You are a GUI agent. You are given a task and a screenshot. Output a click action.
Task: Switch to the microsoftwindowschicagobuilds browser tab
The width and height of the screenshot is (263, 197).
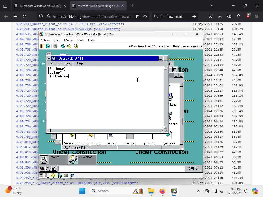tap(98, 6)
